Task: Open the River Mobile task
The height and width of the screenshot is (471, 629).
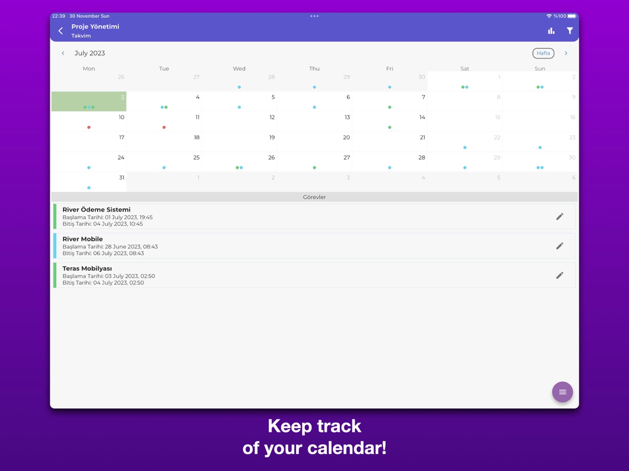Action: click(314, 246)
